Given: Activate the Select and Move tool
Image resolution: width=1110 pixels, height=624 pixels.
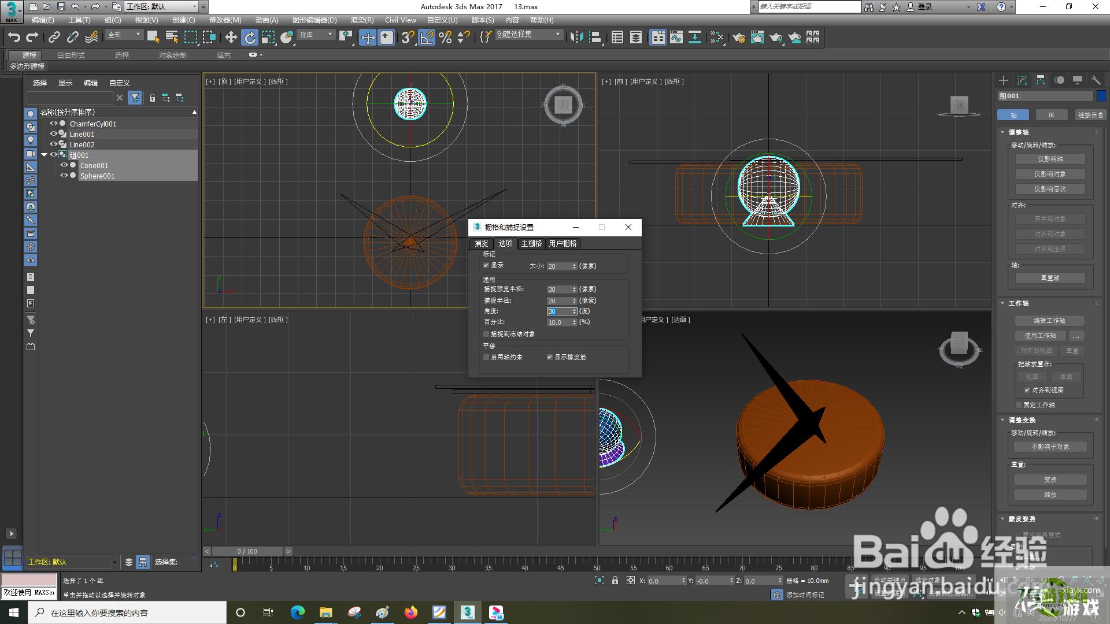Looking at the screenshot, I should 231,38.
